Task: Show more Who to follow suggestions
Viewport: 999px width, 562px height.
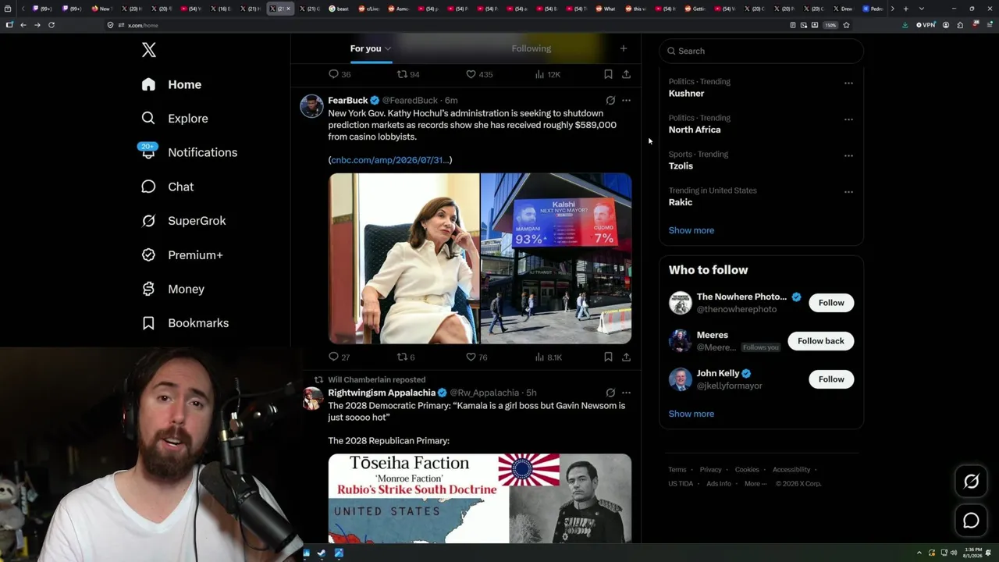Action: (x=691, y=414)
